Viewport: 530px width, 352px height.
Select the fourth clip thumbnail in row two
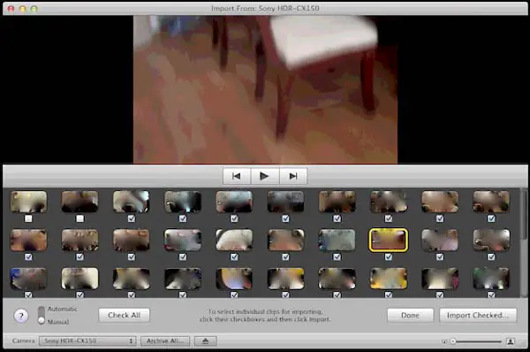(x=183, y=240)
